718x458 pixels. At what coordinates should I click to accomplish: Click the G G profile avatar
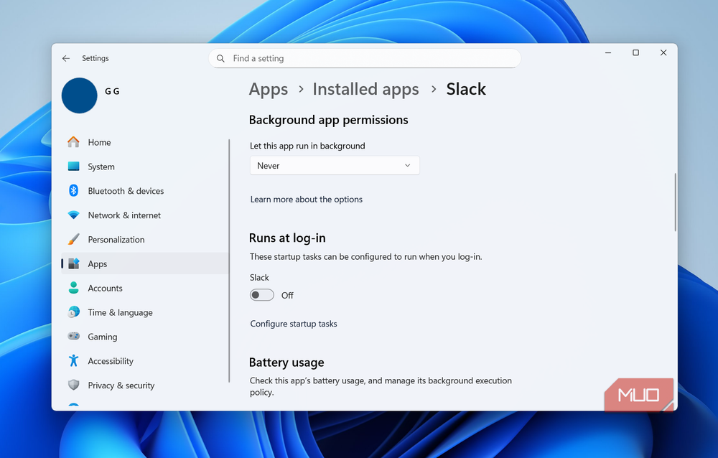click(79, 95)
